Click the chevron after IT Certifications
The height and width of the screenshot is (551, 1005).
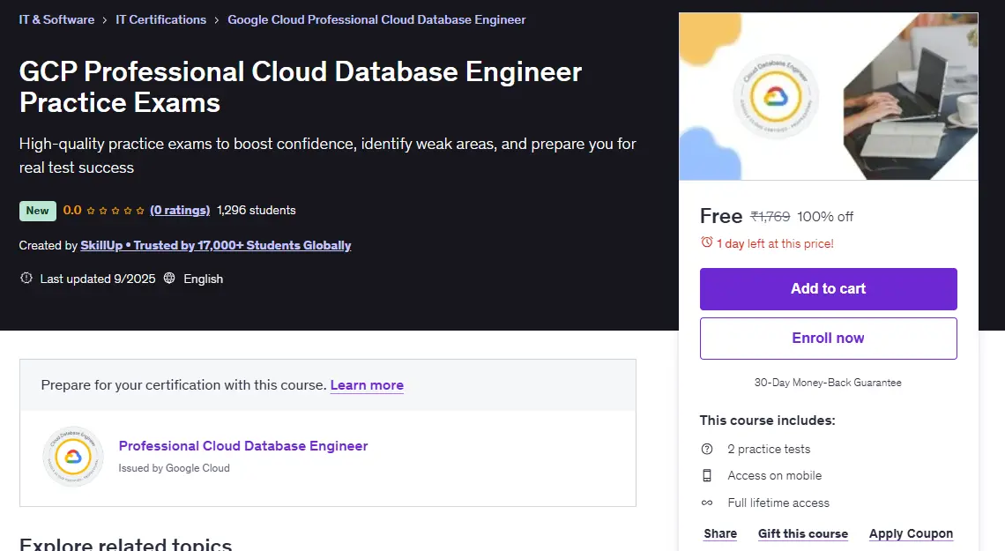[217, 20]
